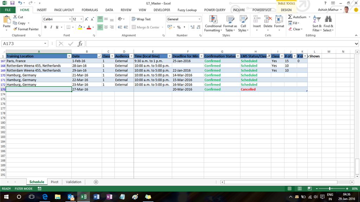
Task: Click the Clear command
Action: click(295, 29)
